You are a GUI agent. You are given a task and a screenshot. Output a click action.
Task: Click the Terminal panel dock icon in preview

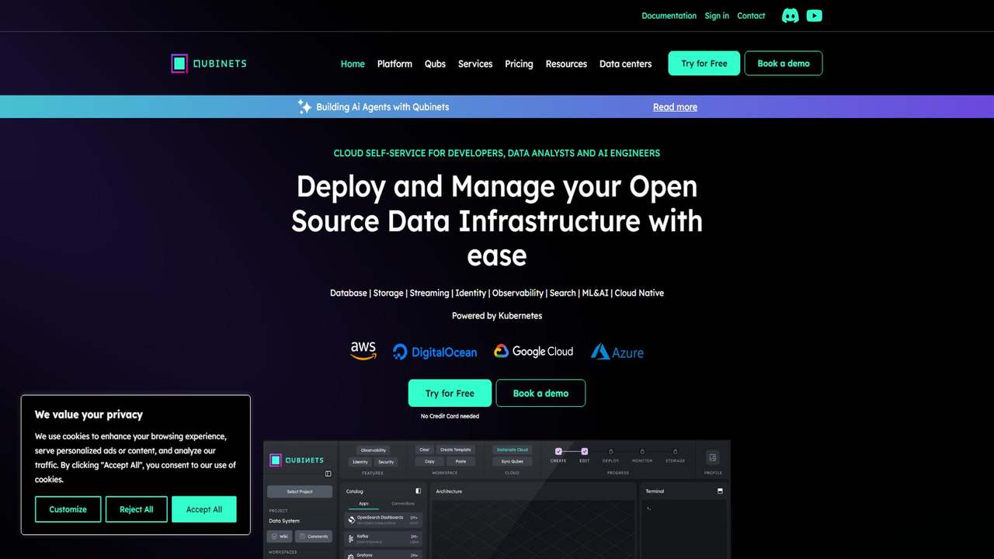(x=720, y=491)
